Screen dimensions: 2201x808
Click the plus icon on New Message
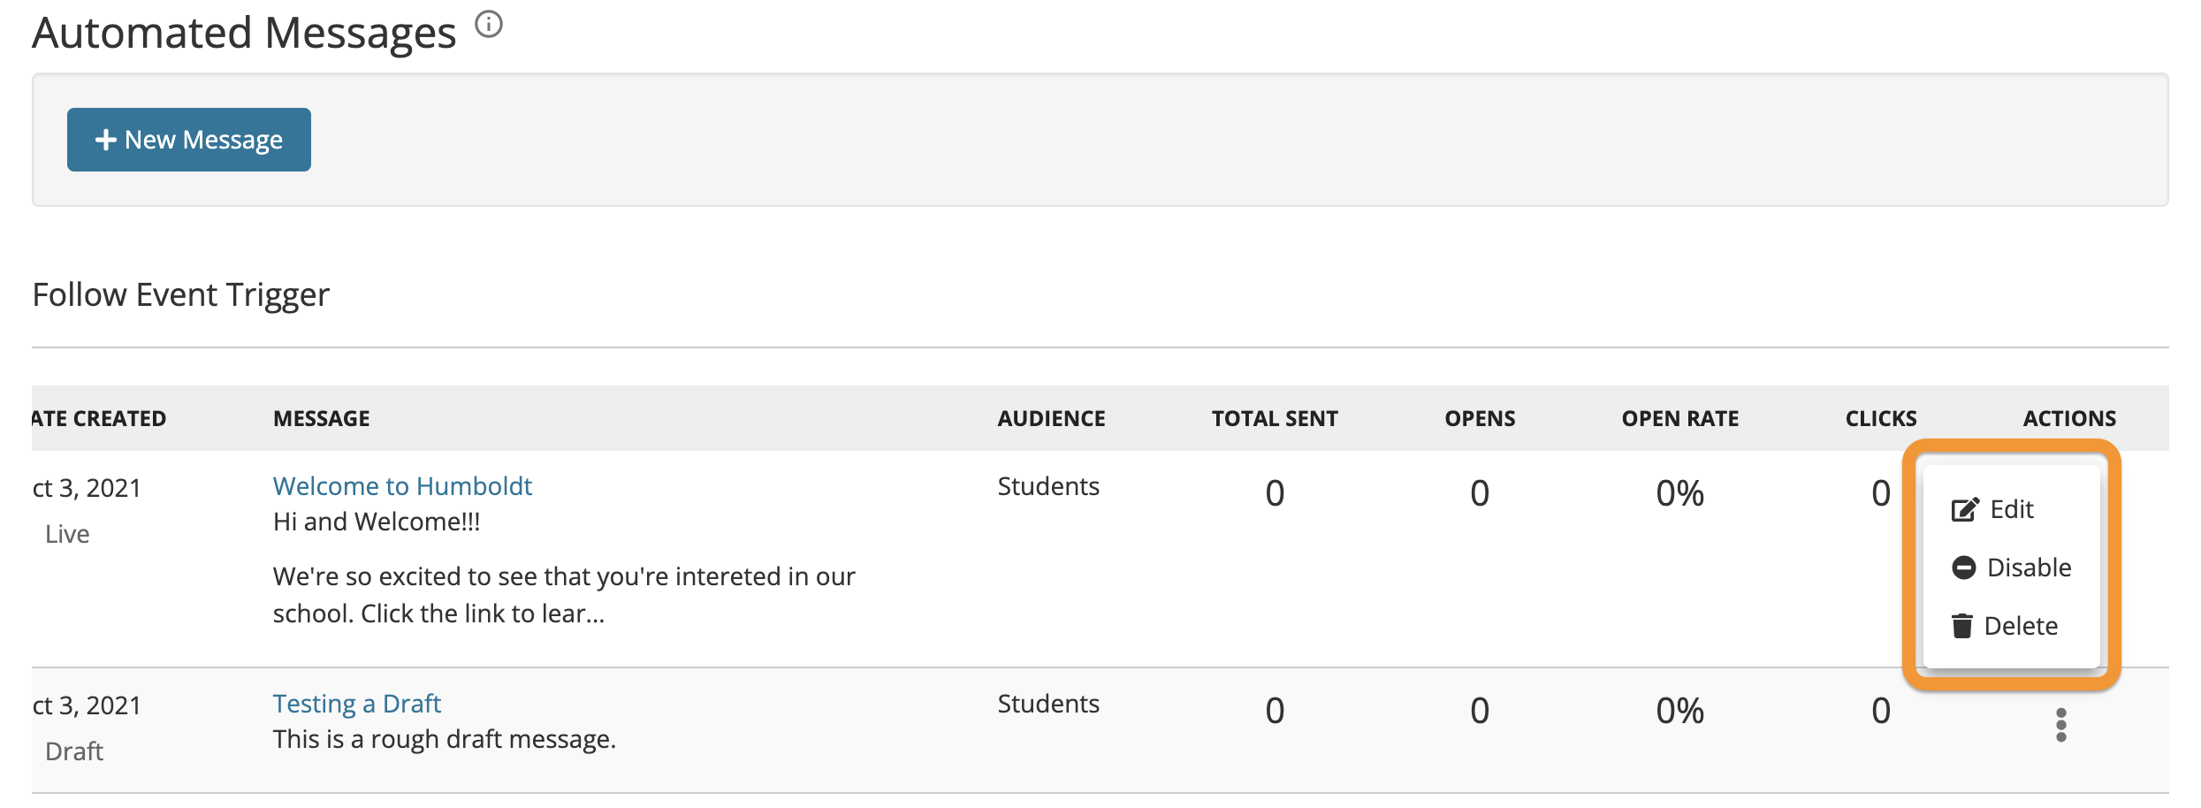point(106,140)
